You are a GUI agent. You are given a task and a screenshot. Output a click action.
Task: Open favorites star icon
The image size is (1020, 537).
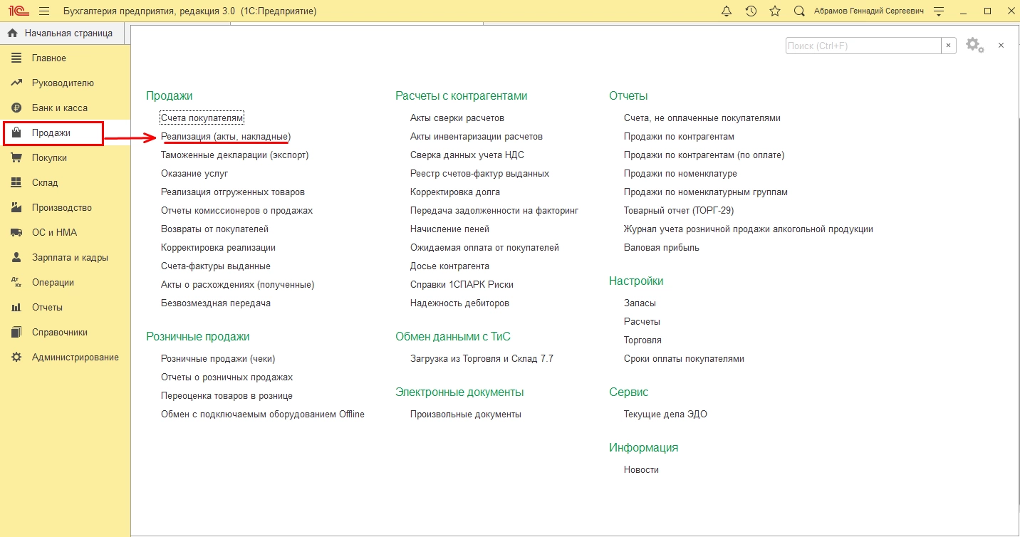(x=775, y=11)
